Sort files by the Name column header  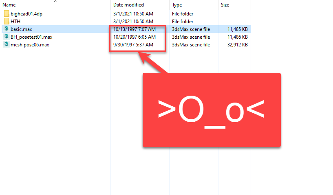point(9,5)
